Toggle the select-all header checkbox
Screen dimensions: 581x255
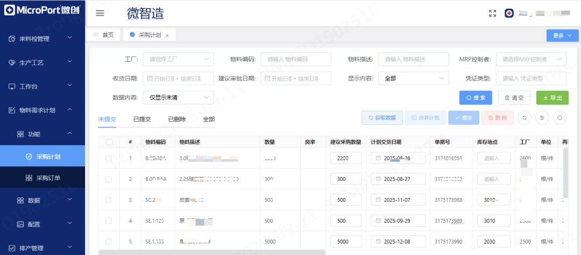(109, 142)
